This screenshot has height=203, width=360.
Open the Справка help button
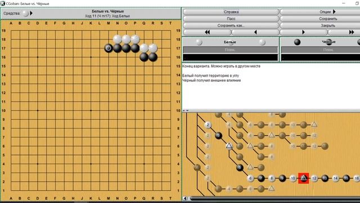(231, 12)
